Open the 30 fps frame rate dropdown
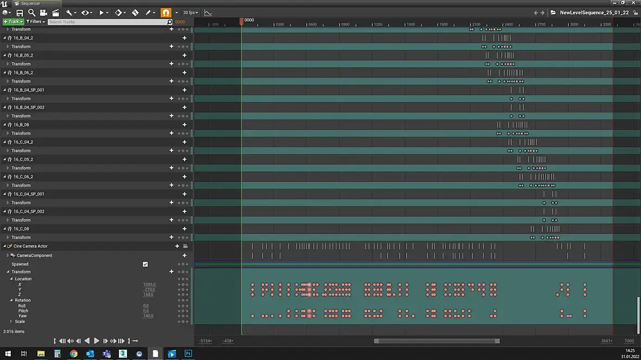The height and width of the screenshot is (360, 641). point(191,12)
